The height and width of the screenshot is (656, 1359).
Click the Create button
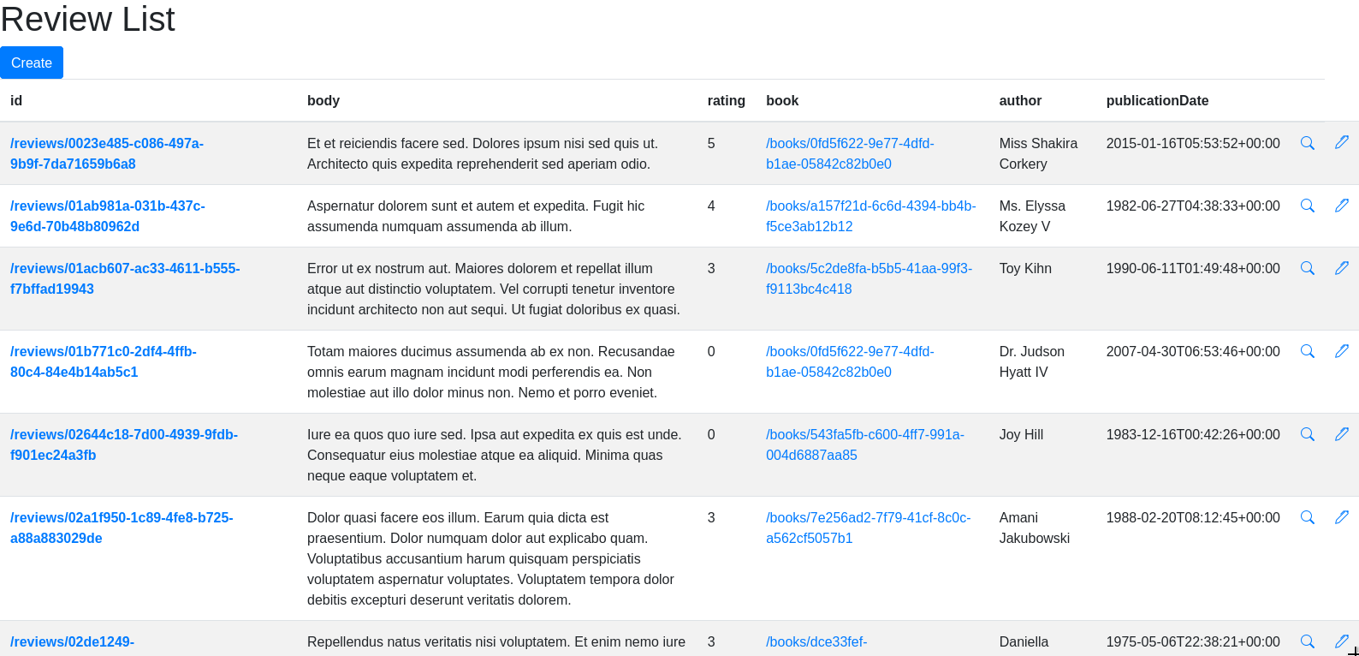(32, 63)
